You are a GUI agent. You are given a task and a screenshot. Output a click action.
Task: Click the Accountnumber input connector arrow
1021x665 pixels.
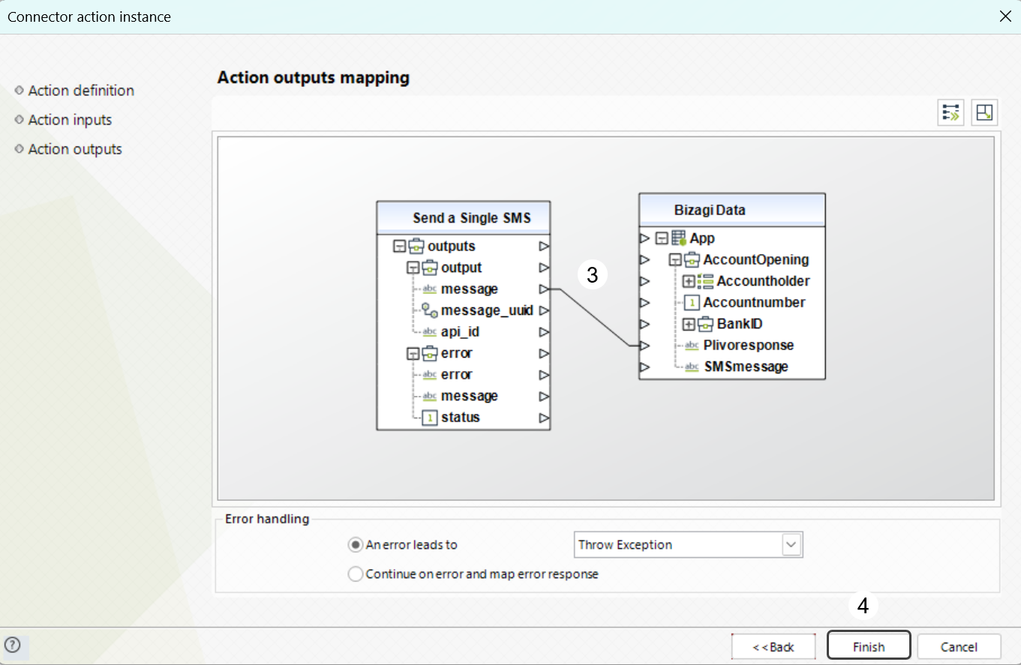point(644,303)
